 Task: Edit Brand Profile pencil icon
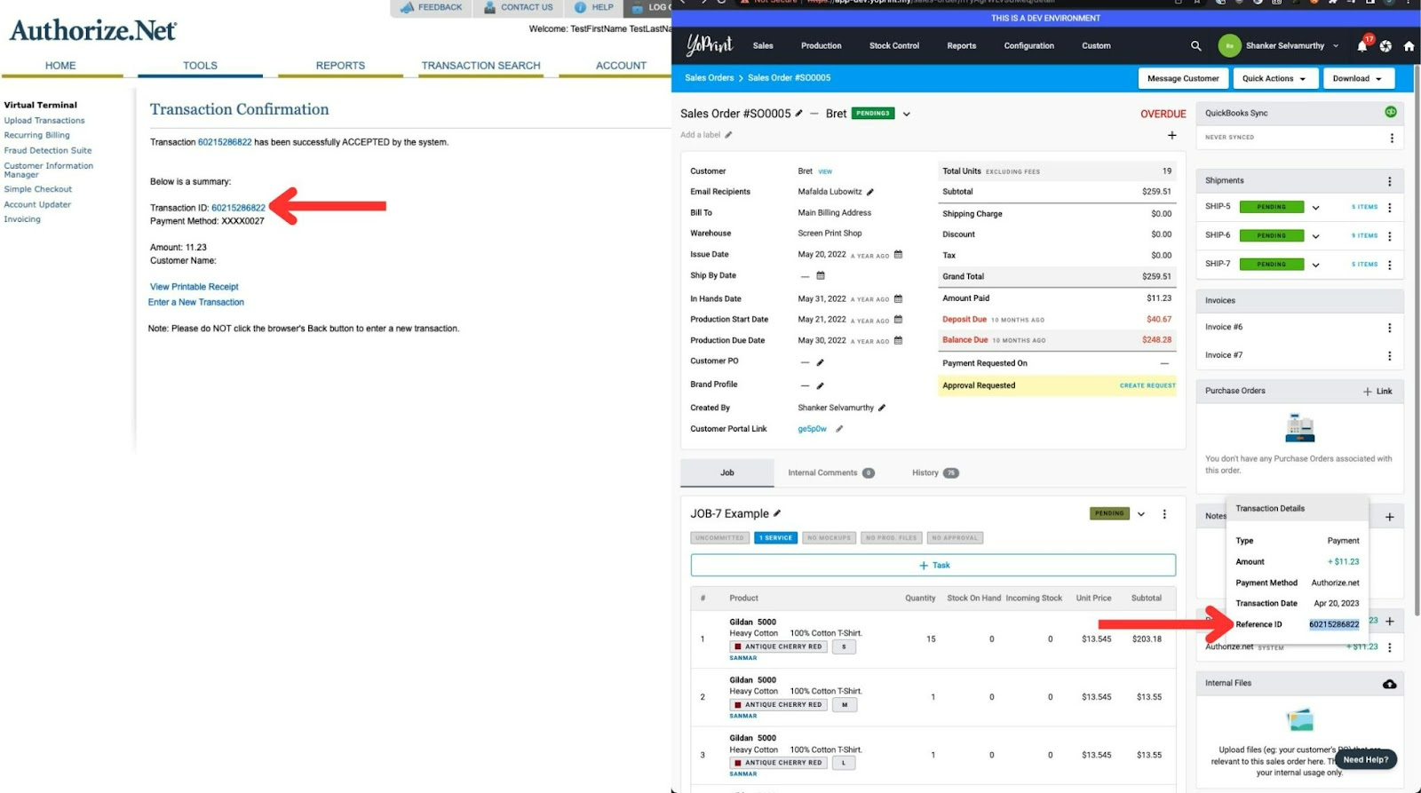(x=820, y=385)
